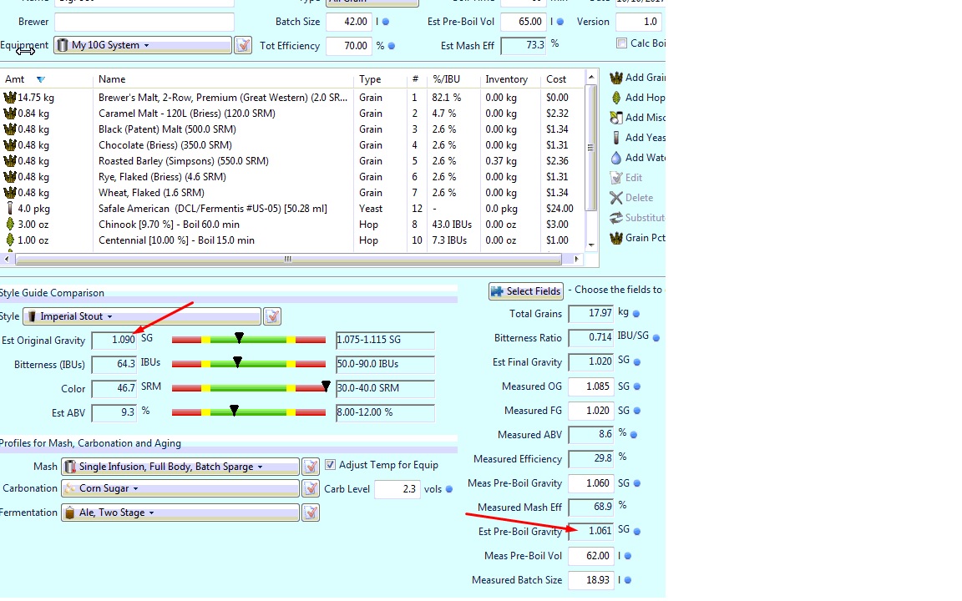
Task: Toggle the Calc Boil checkbox
Action: pyautogui.click(x=621, y=43)
